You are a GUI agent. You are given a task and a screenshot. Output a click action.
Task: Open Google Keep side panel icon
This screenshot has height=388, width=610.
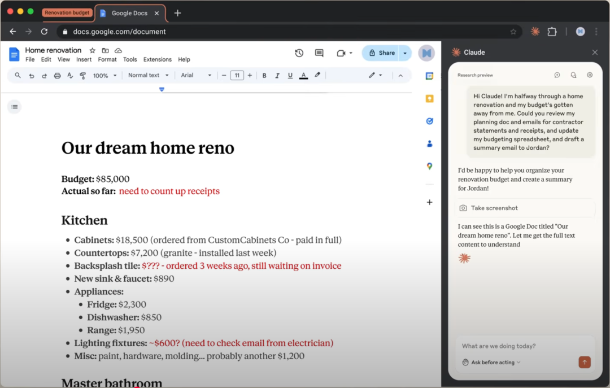[429, 99]
